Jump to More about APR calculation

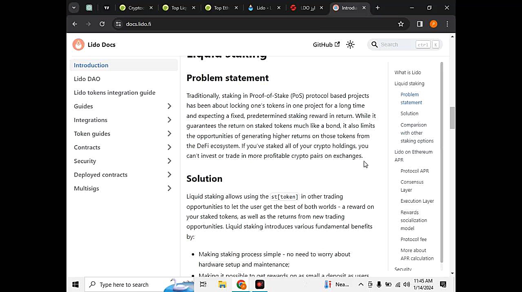417,254
